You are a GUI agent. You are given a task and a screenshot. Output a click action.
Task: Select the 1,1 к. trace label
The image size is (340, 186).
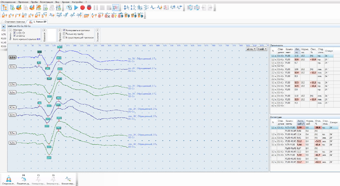point(12,57)
